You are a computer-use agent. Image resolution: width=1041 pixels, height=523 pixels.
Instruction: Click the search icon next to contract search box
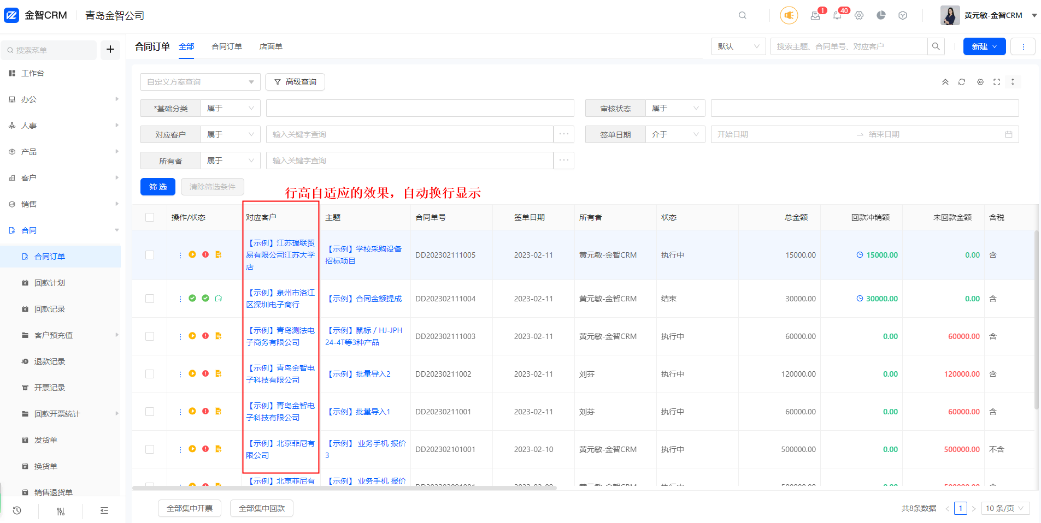click(x=936, y=46)
